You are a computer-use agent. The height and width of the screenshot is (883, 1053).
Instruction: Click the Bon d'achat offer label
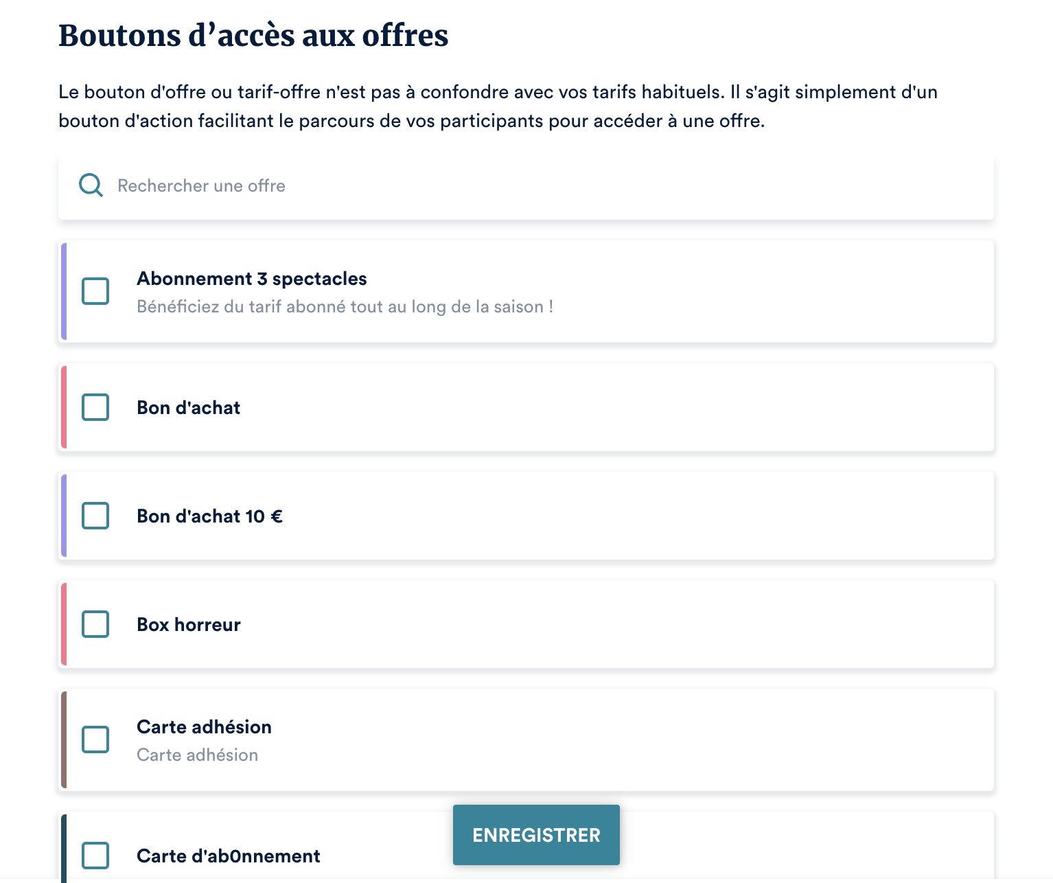tap(188, 408)
